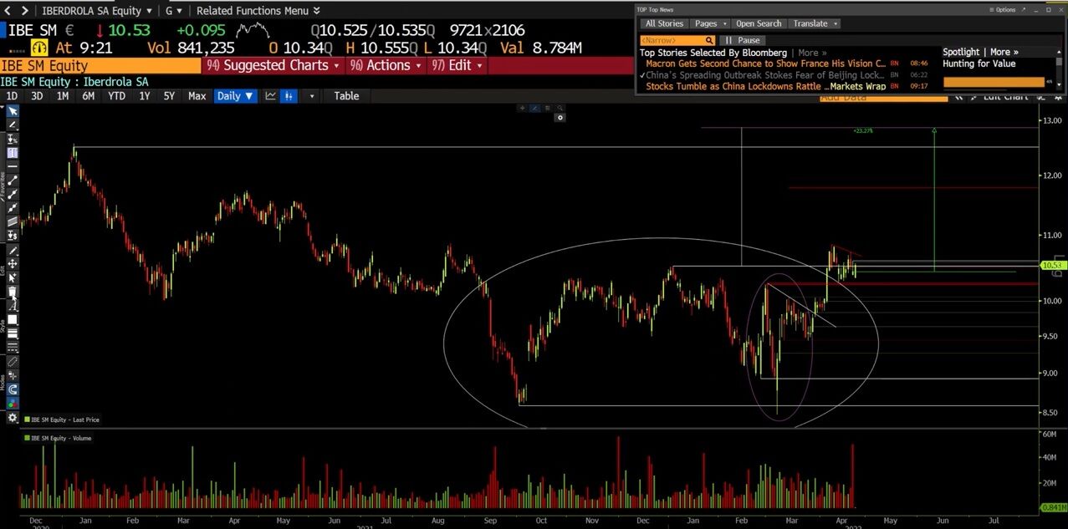Go back with the left navigation arrow
The image size is (1068, 529).
point(8,11)
